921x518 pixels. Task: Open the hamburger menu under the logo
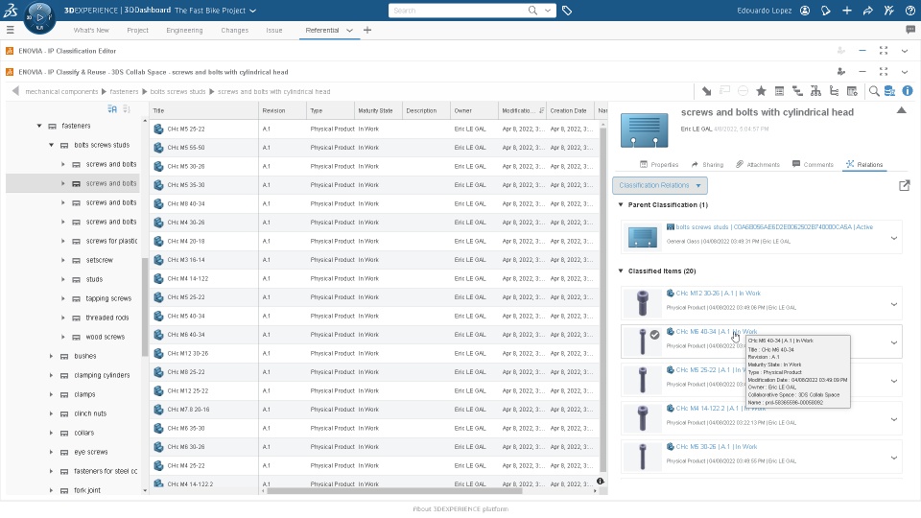click(10, 30)
